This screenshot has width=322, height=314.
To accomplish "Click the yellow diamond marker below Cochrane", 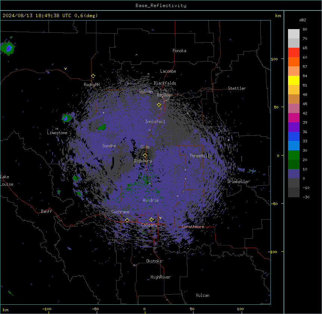I will click(x=127, y=220).
